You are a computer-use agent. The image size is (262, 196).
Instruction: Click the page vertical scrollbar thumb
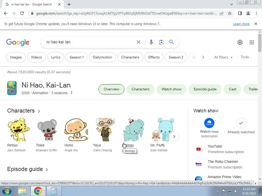(x=260, y=43)
